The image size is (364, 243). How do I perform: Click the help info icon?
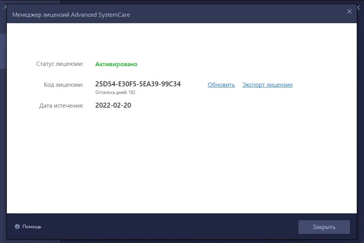[18, 226]
